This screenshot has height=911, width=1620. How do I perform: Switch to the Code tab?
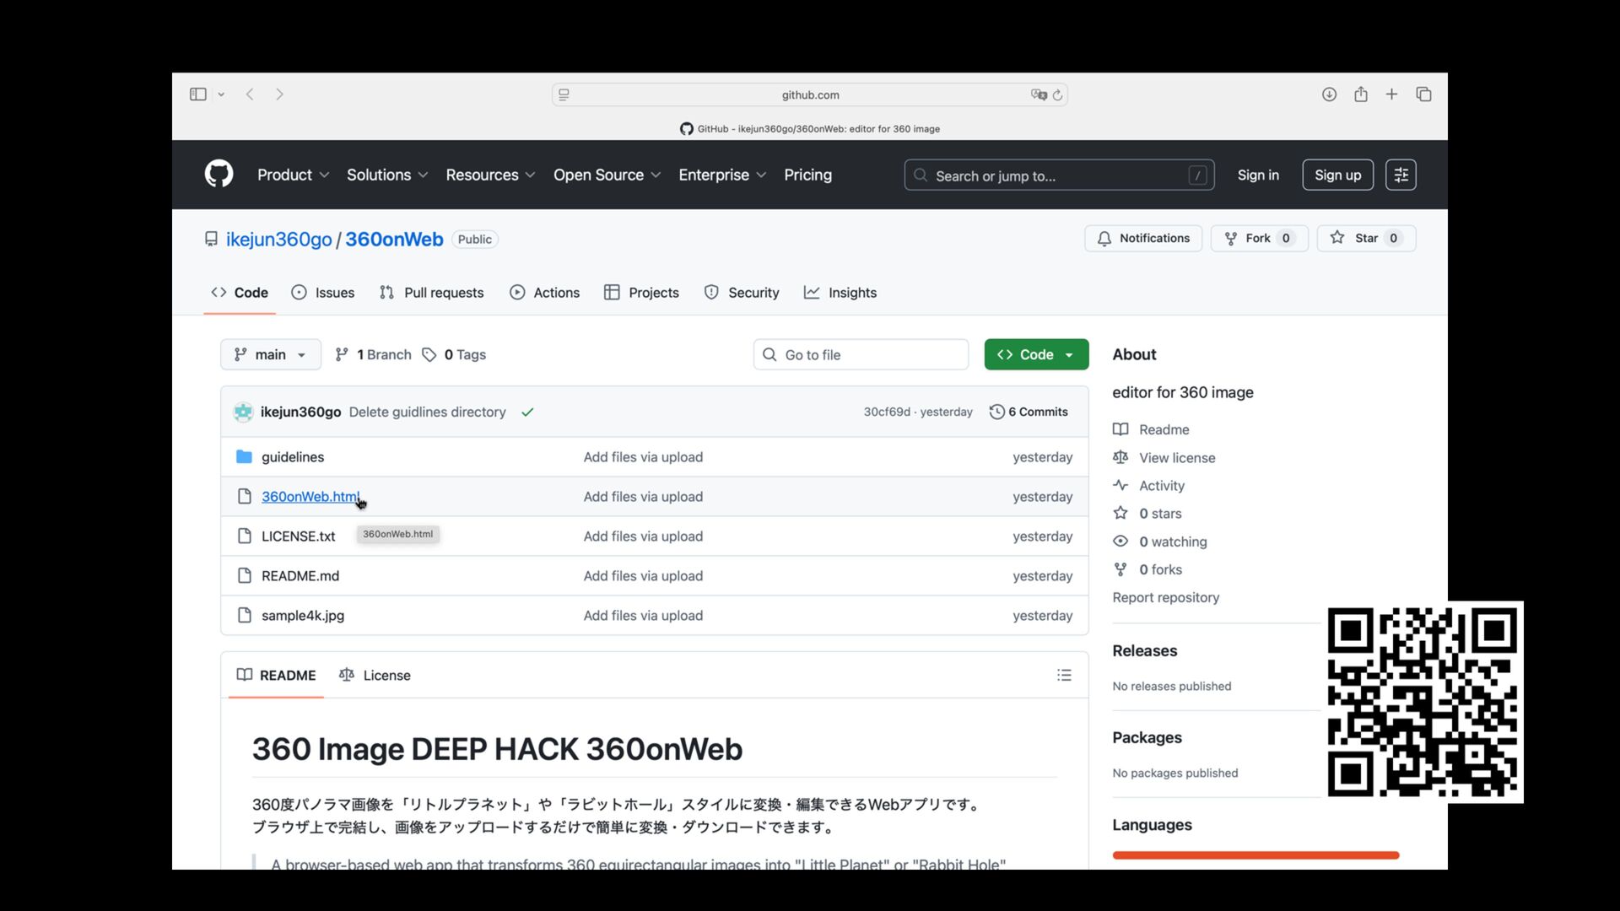click(x=240, y=293)
